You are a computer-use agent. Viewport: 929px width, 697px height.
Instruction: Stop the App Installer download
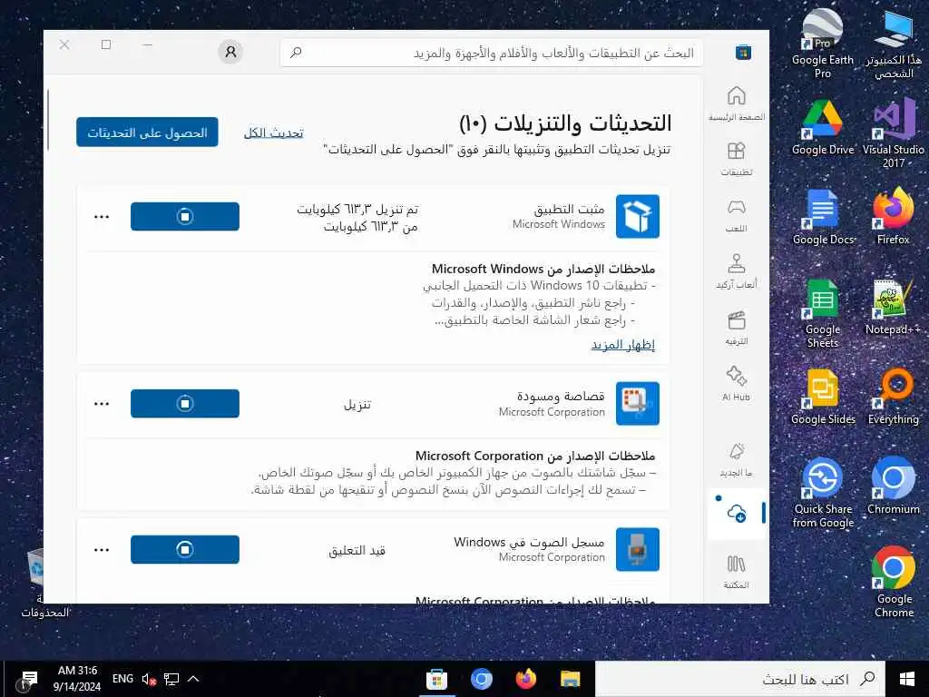185,216
